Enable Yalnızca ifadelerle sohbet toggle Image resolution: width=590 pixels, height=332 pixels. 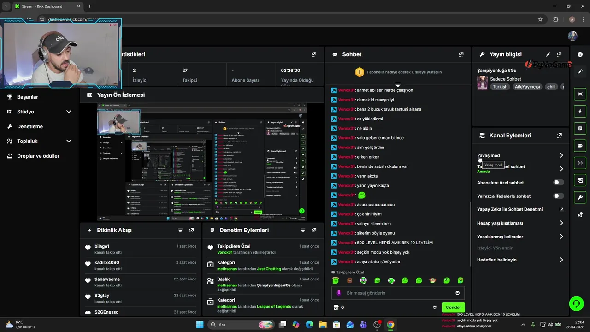tap(558, 196)
